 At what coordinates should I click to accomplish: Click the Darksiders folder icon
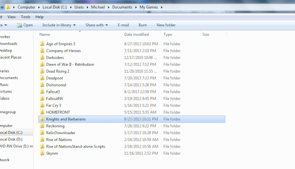(x=42, y=58)
